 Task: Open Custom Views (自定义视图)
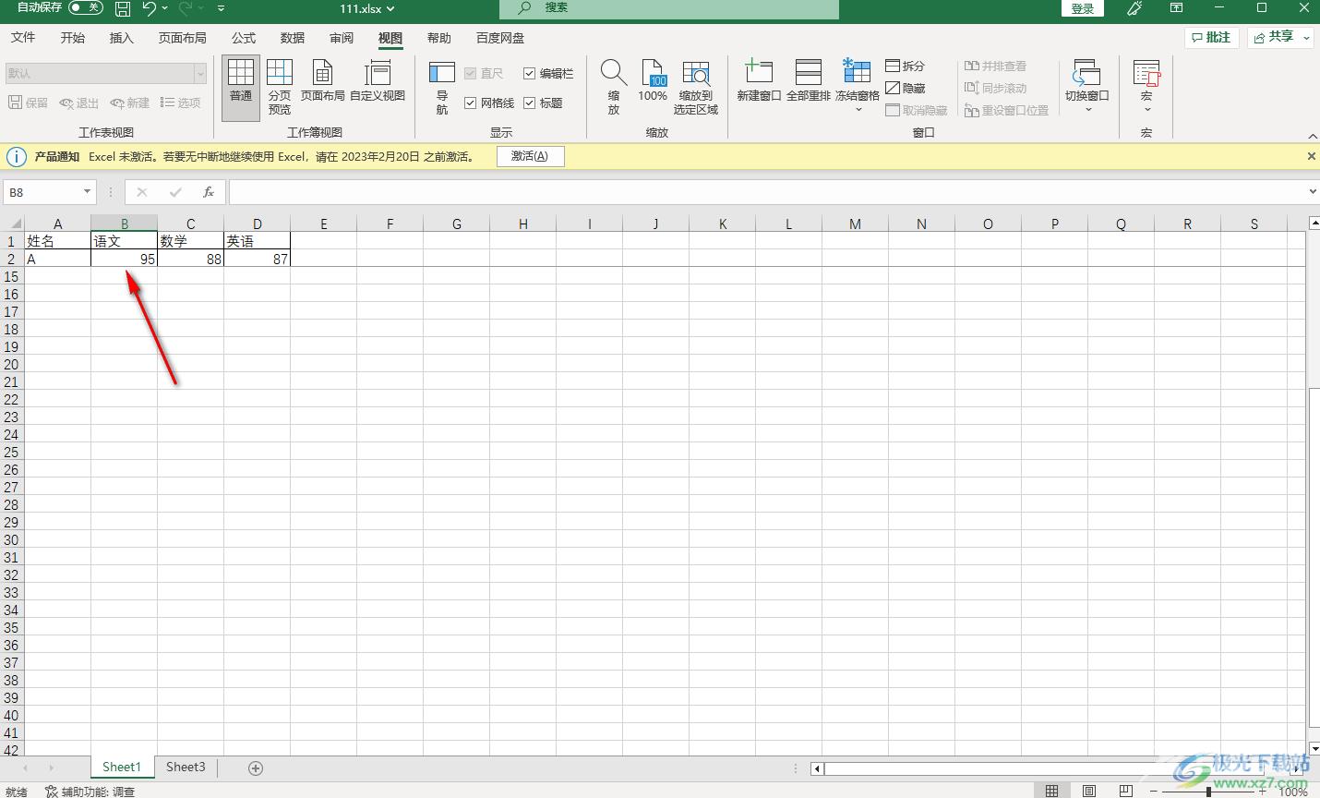point(378,79)
